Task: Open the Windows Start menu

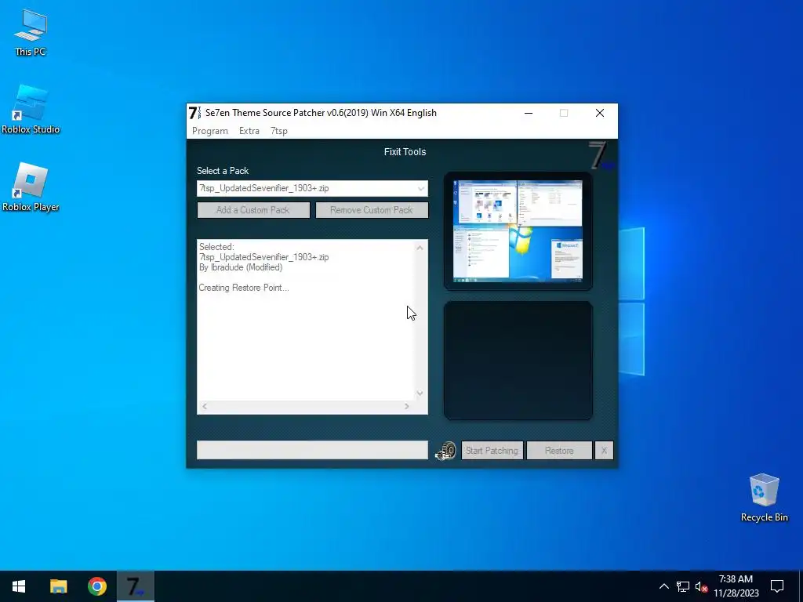Action: pos(19,586)
